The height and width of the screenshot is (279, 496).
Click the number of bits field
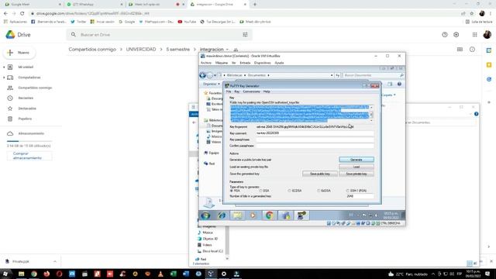pos(360,196)
